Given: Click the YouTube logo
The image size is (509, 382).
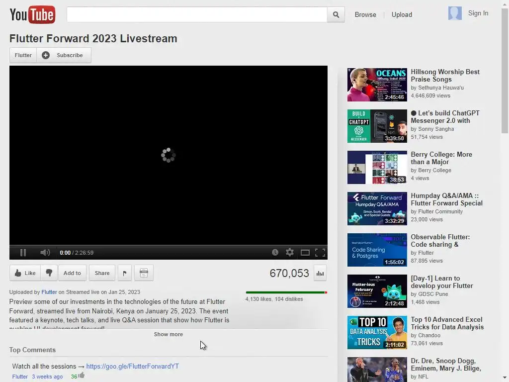Looking at the screenshot, I should tap(32, 14).
